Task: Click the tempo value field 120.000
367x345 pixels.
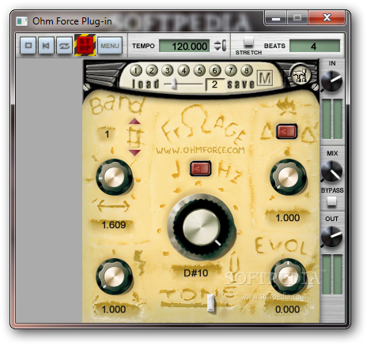Action: (x=184, y=46)
